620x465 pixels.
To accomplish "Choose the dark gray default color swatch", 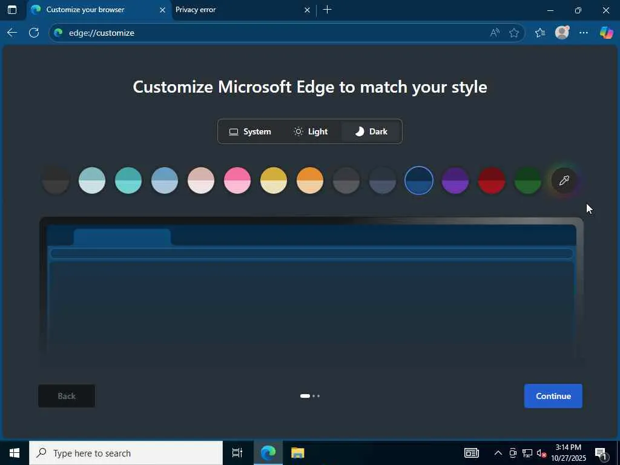I will 56,180.
